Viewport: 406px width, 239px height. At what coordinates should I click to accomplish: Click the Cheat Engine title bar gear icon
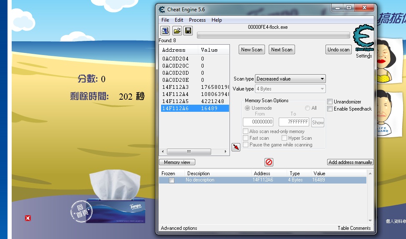162,10
